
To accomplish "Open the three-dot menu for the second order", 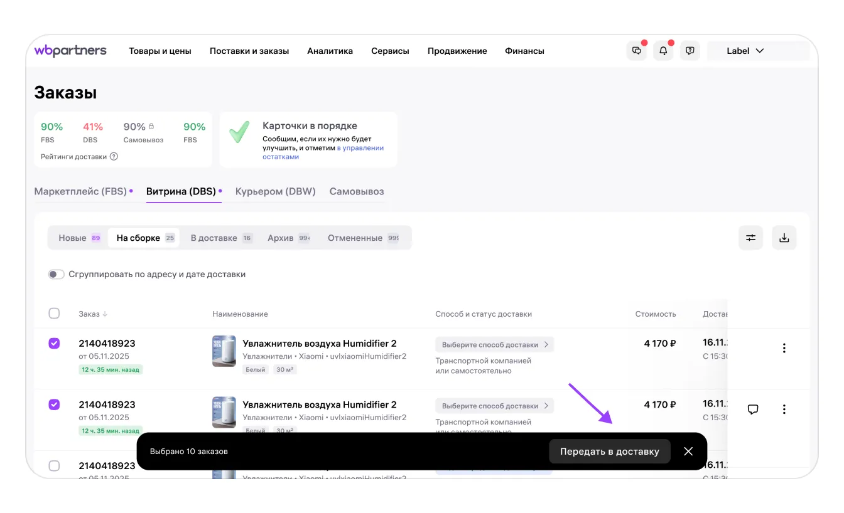I will (x=784, y=410).
